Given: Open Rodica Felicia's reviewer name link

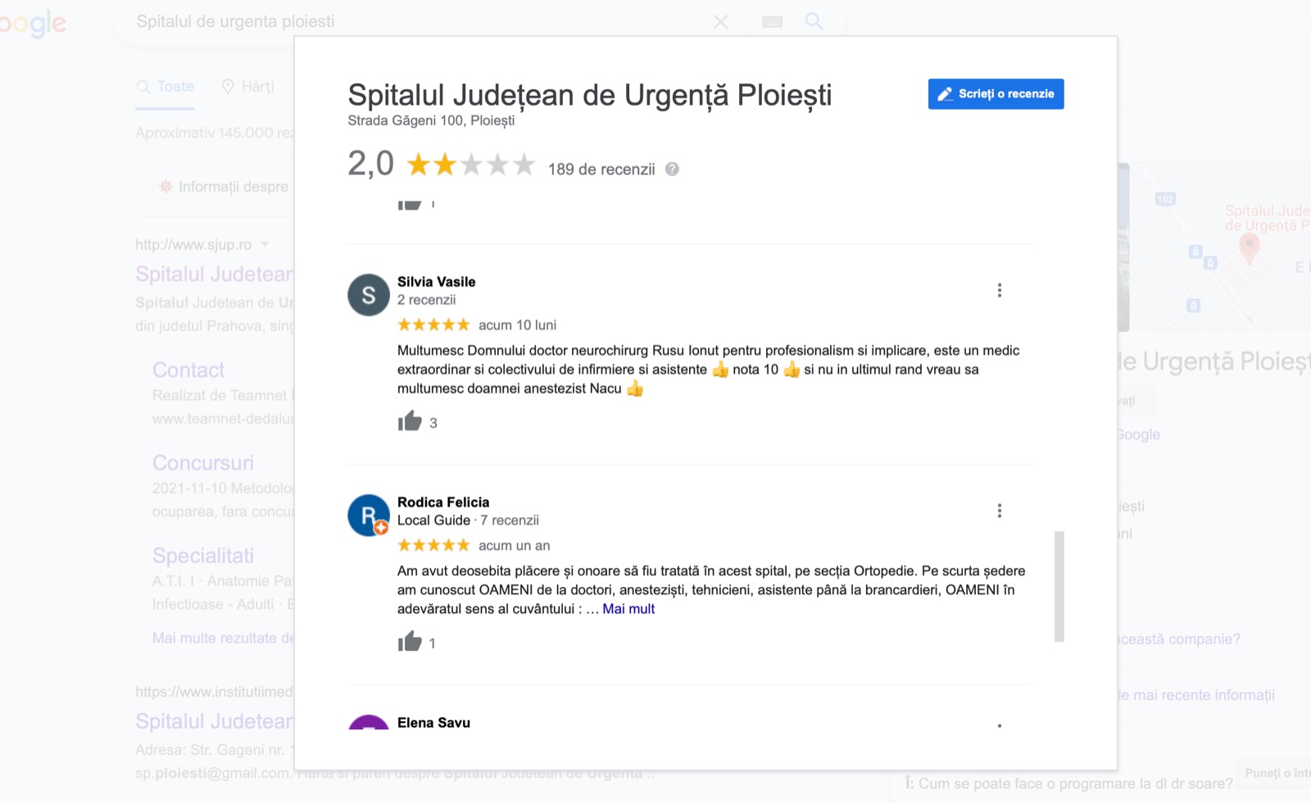Looking at the screenshot, I should (x=443, y=502).
